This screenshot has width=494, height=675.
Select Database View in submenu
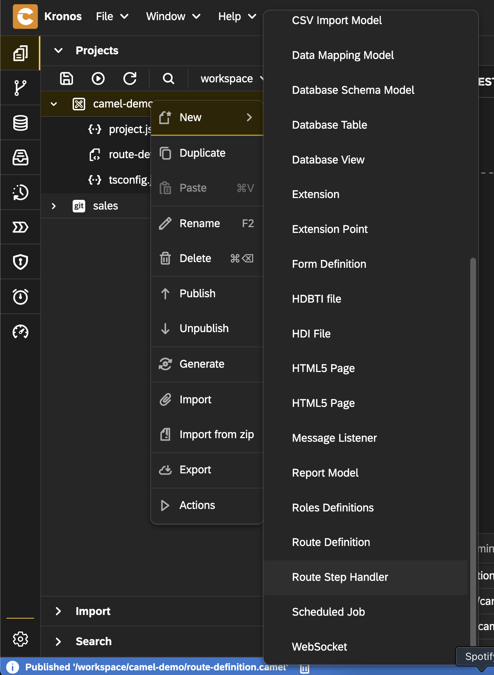coord(365,160)
